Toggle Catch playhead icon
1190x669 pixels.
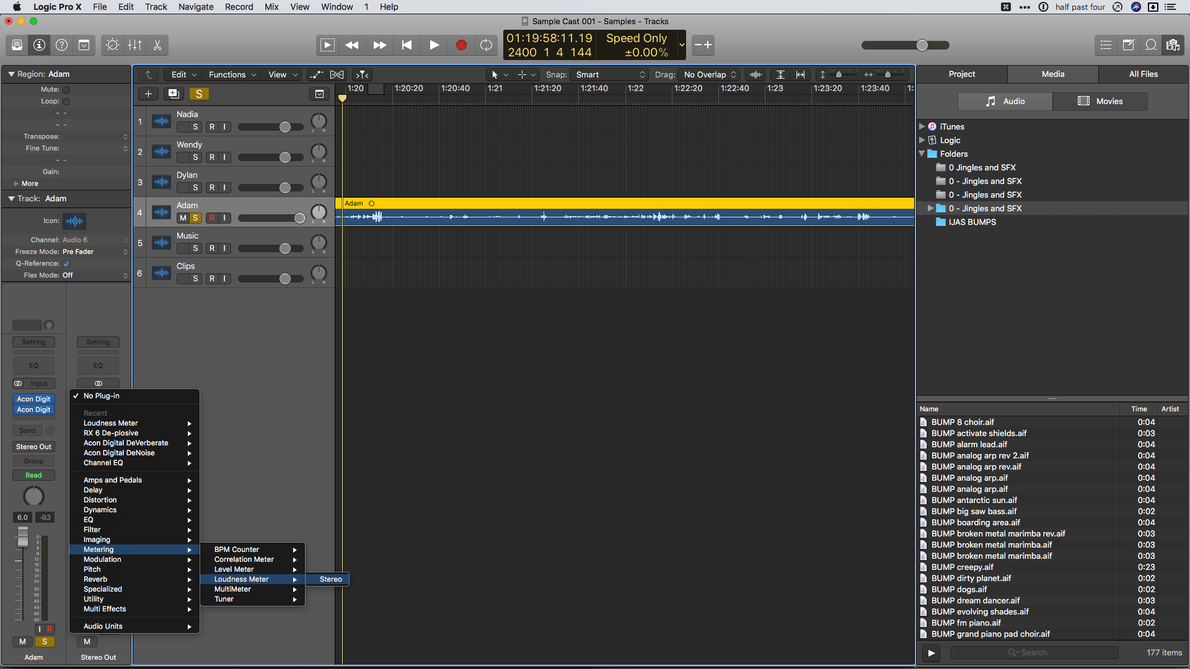point(363,75)
